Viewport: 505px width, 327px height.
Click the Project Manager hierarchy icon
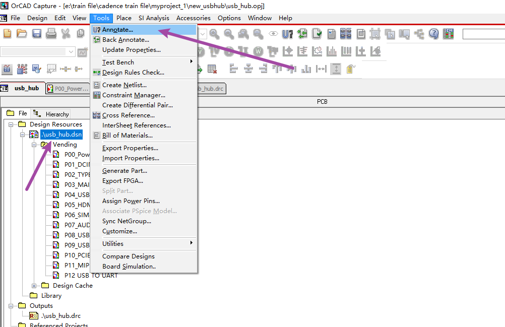click(x=419, y=33)
